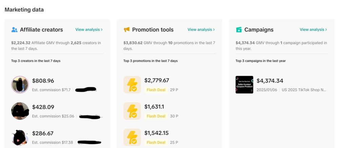Open View analysis for Affiliate creators
The image size is (347, 148).
click(89, 30)
